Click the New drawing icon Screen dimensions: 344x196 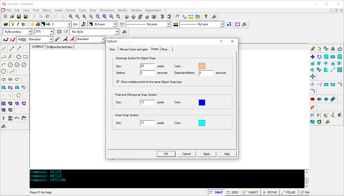tap(5, 17)
